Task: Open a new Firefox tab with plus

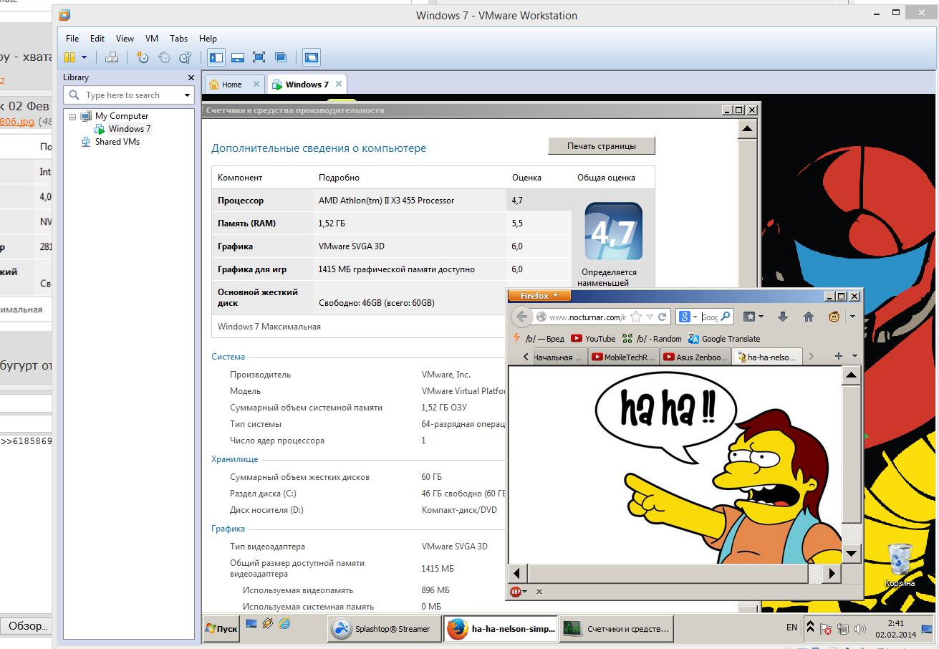Action: (838, 356)
